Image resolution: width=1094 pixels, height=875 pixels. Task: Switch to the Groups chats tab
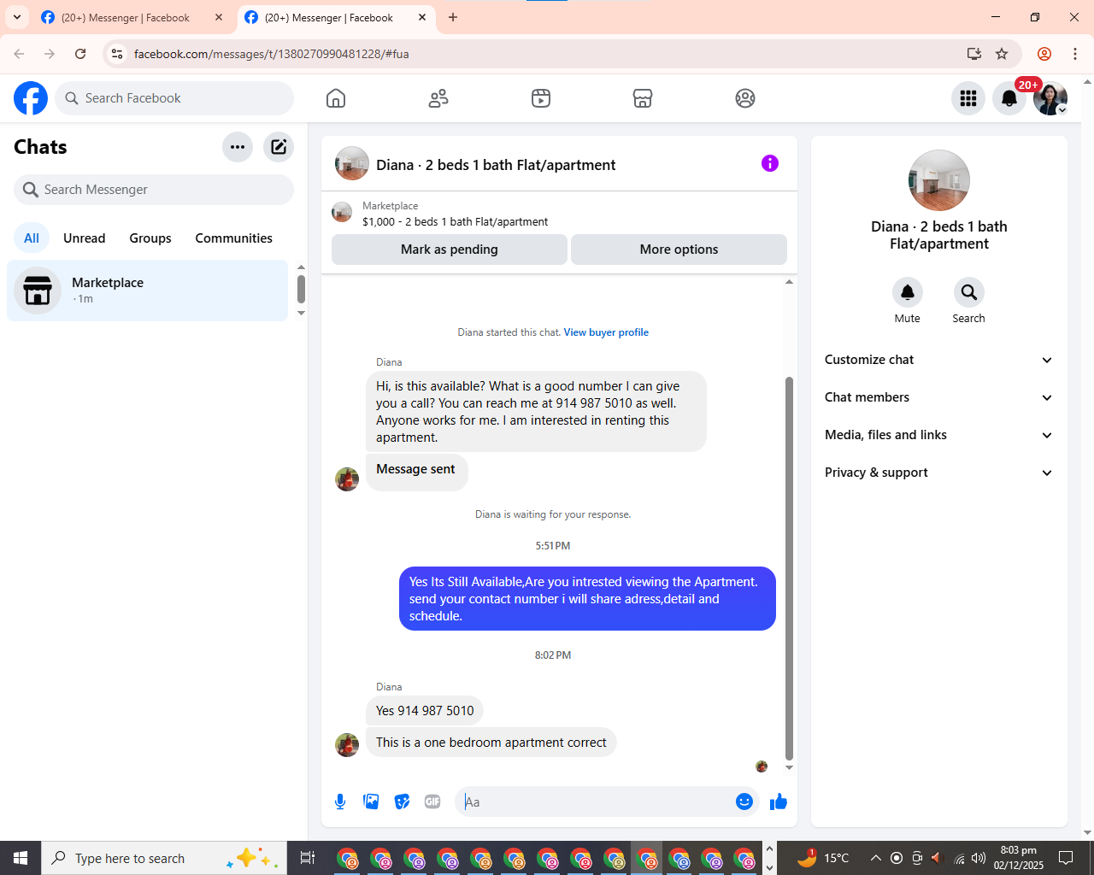click(150, 238)
